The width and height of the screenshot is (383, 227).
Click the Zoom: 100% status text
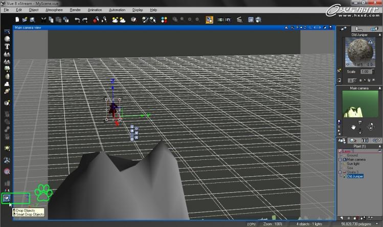[273, 224]
